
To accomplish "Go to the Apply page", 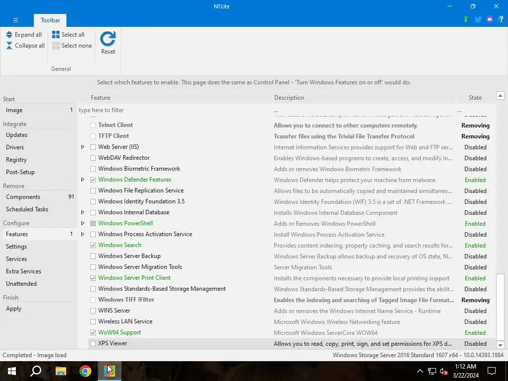I will coord(39,309).
